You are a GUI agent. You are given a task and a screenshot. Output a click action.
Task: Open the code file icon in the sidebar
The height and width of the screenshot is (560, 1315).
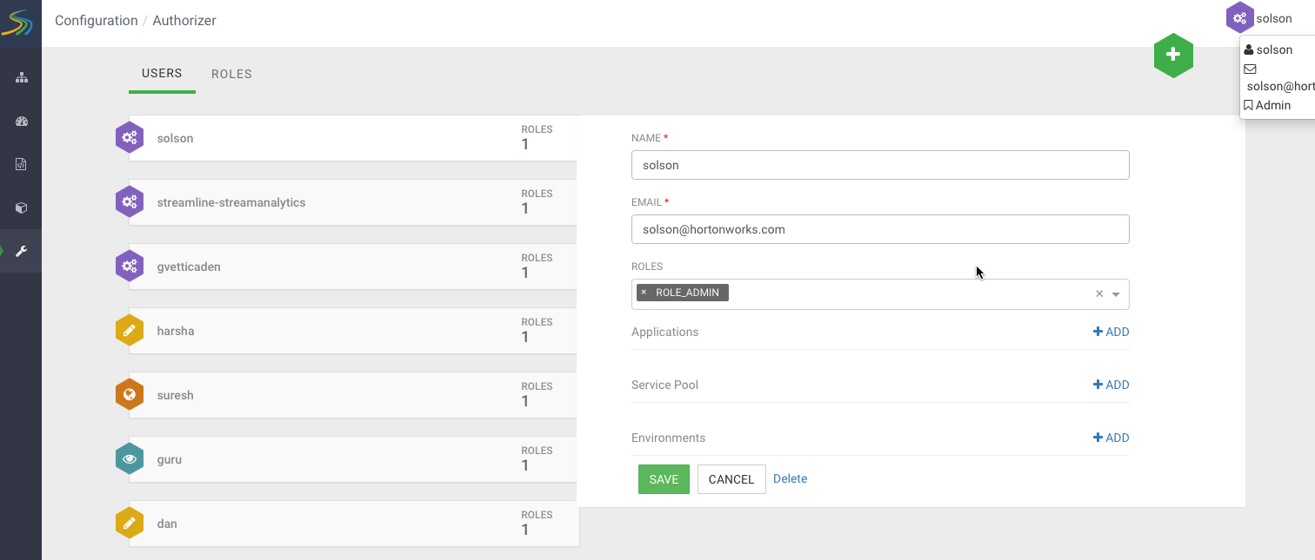[22, 164]
